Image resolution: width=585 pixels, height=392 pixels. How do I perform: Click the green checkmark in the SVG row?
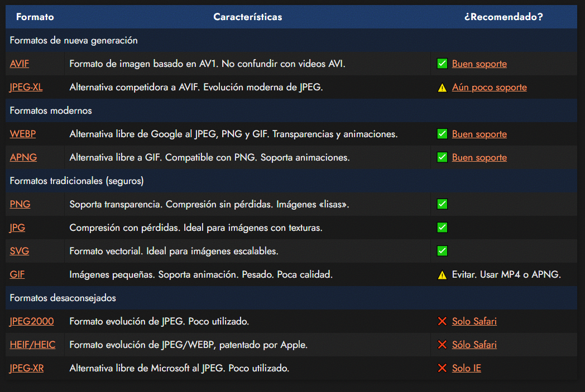[x=442, y=251]
